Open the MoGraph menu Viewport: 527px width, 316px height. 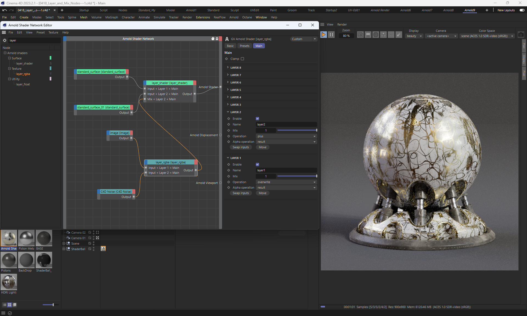coord(111,17)
